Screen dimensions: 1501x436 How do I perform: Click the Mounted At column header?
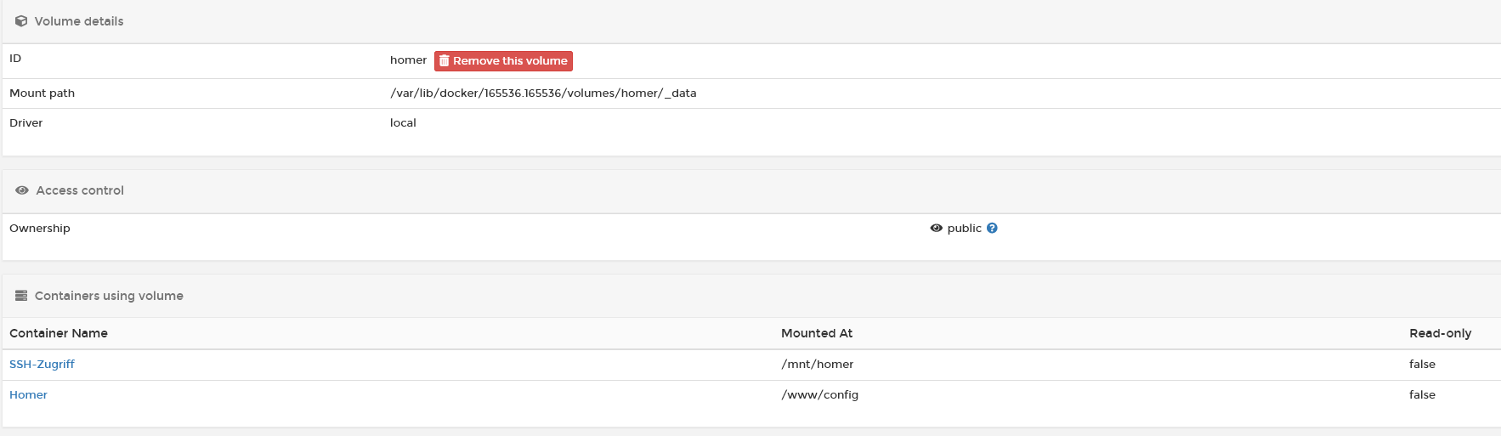click(817, 333)
